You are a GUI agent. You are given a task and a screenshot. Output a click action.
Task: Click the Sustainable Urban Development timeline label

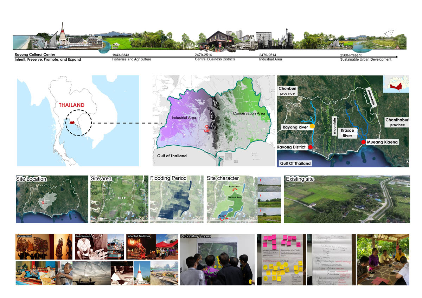coord(366,59)
